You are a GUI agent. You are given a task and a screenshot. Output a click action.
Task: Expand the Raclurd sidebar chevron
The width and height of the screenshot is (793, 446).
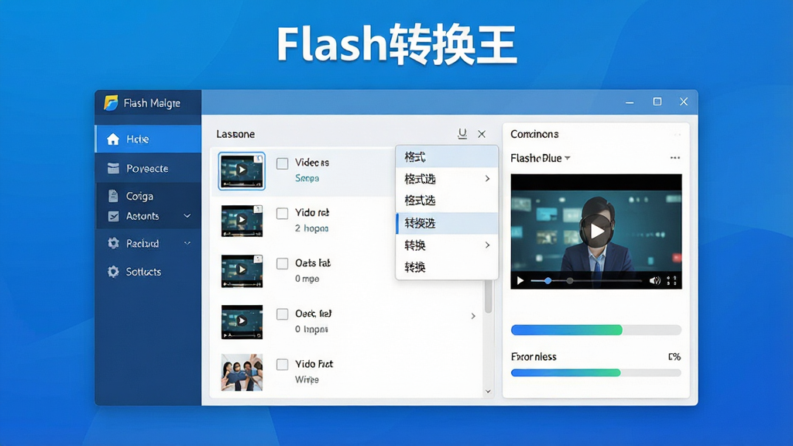pyautogui.click(x=187, y=243)
